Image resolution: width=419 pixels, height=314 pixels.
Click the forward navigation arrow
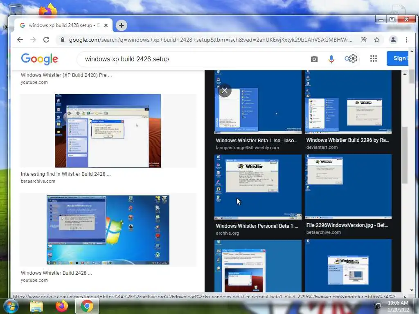pos(33,40)
